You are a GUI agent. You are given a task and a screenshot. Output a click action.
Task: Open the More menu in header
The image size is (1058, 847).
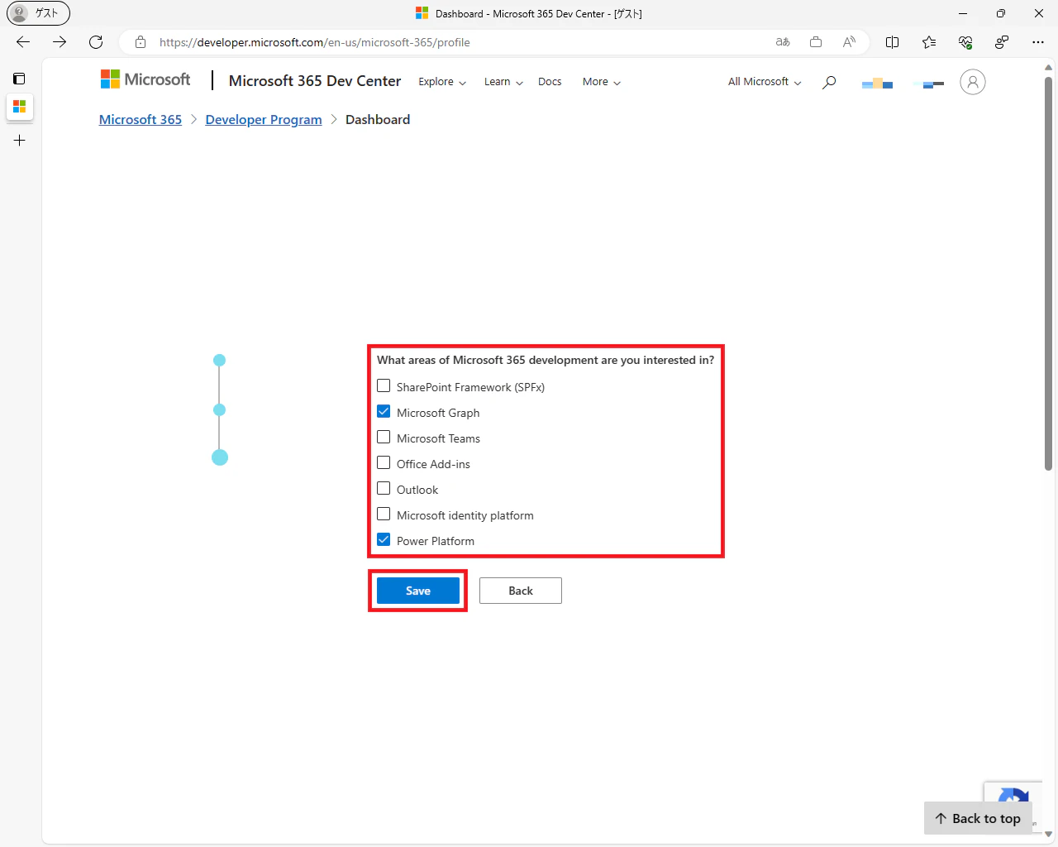pyautogui.click(x=602, y=82)
